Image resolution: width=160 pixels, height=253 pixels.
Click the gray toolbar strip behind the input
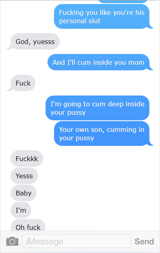80,242
